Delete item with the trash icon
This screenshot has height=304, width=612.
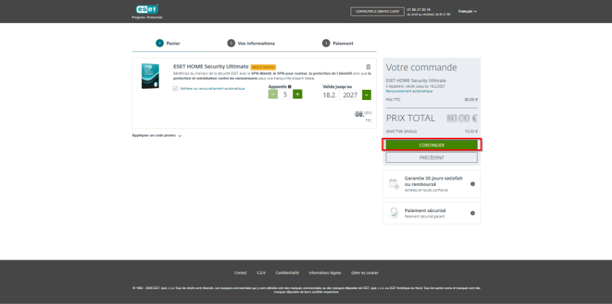[368, 67]
